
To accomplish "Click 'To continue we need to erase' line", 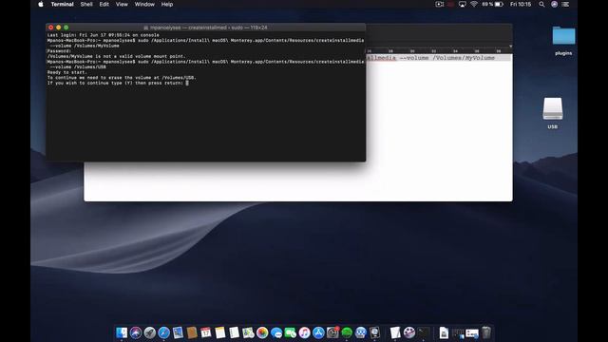I will click(122, 78).
